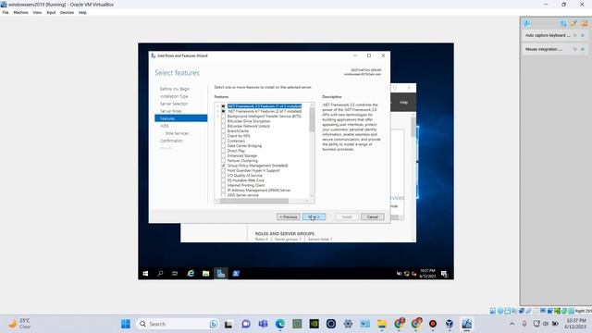Show hidden tray icons chevron

(x=512, y=324)
